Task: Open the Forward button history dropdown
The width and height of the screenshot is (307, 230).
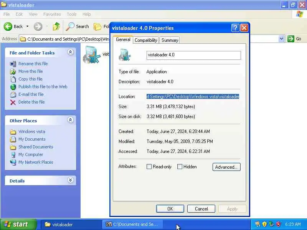Action: click(x=47, y=26)
